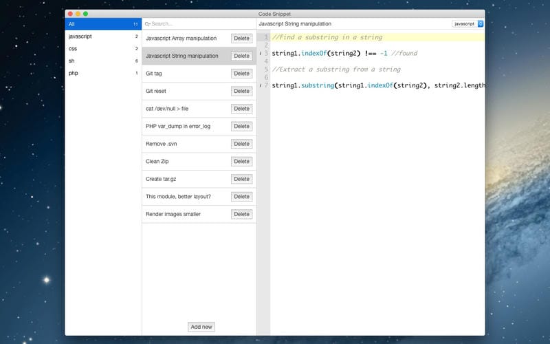Delete Javascript String manipulation snippet
The width and height of the screenshot is (550, 344).
coord(242,56)
